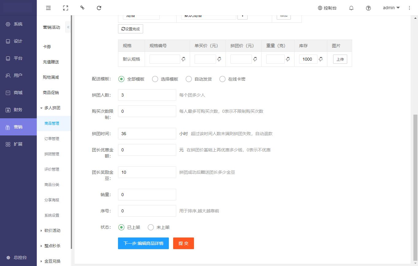This screenshot has height=266, width=418.
Task: Open the vertical three-dot more menu
Action: 409,8
